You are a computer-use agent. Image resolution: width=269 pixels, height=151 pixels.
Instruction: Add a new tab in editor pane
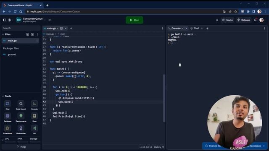point(71,29)
